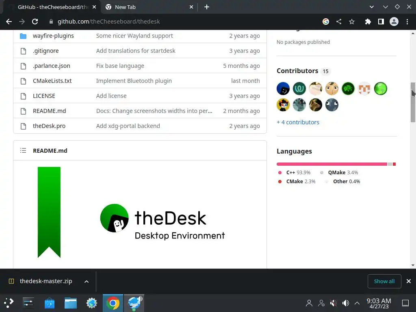Open the Chrome three-dot menu
Screen dimensions: 416x312
(x=407, y=22)
